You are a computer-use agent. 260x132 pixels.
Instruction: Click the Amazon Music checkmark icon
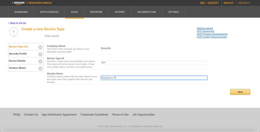(x=40, y=68)
